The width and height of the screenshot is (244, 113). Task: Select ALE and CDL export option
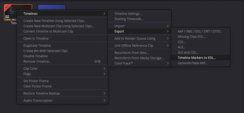(x=188, y=53)
